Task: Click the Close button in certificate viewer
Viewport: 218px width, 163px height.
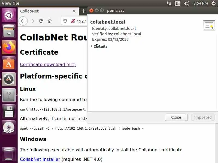Action: coord(176,117)
